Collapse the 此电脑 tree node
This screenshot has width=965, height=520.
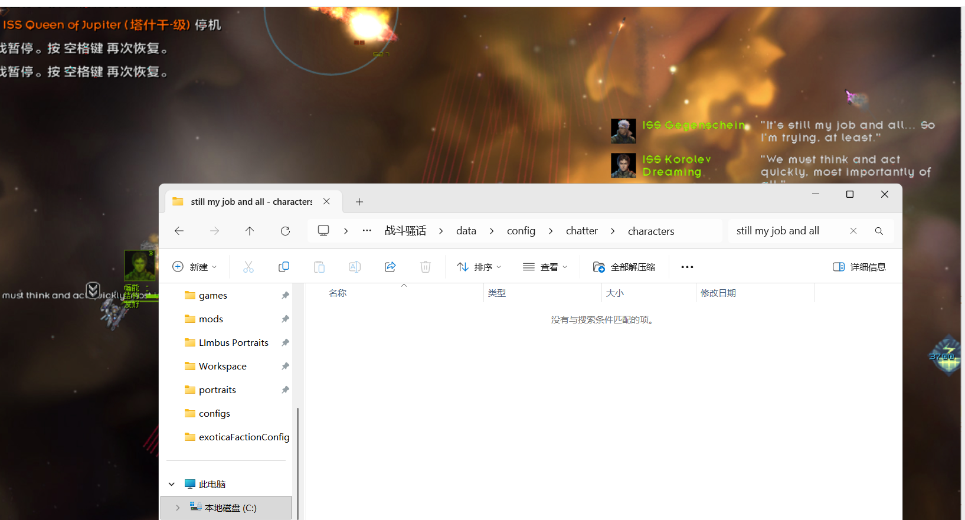[172, 484]
